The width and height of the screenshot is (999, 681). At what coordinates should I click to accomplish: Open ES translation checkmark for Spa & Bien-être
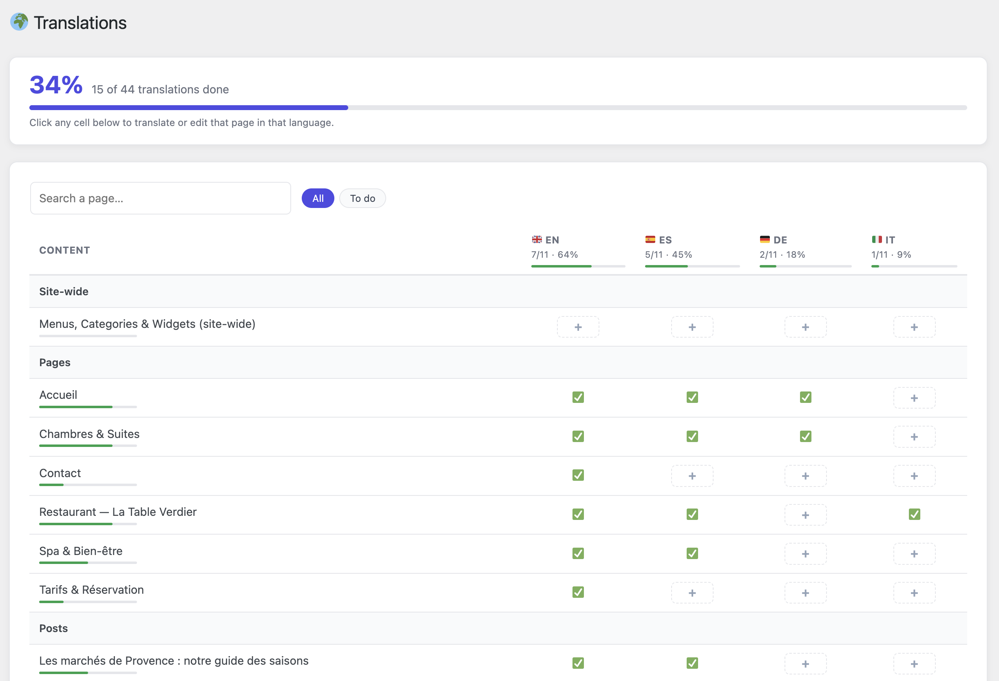click(692, 553)
